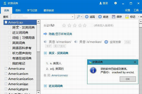The width and height of the screenshot is (142, 94).
Task: Expand the 工具 menu dropdown
Action: [141, 10]
